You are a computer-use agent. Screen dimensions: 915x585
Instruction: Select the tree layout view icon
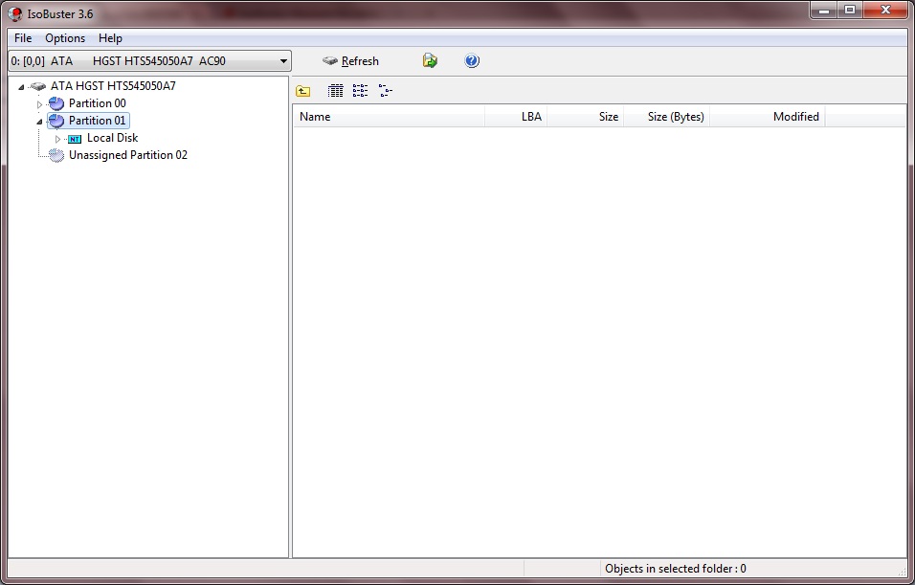point(386,90)
